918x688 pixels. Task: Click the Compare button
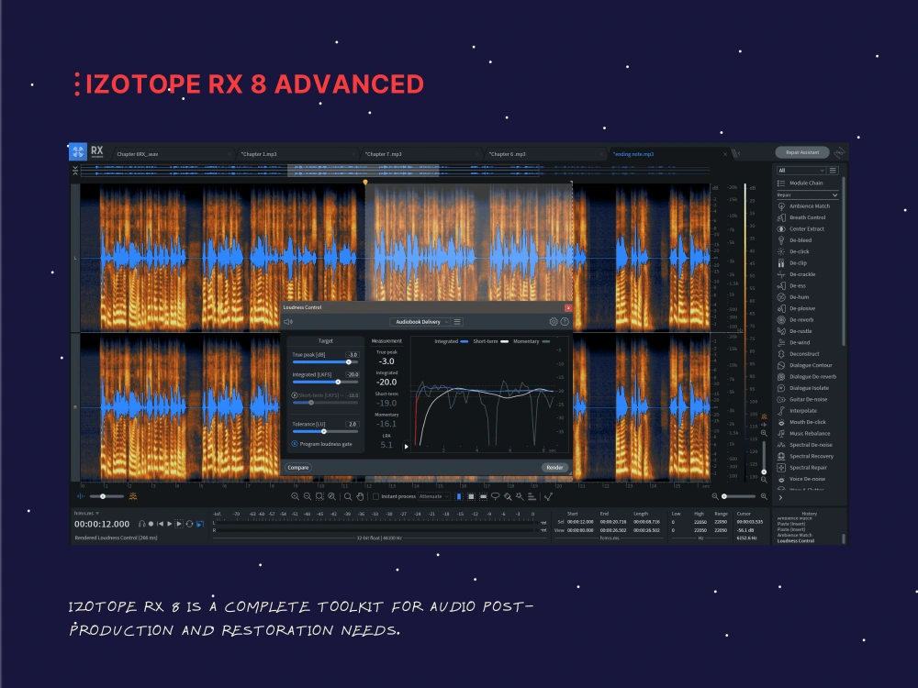tap(298, 468)
